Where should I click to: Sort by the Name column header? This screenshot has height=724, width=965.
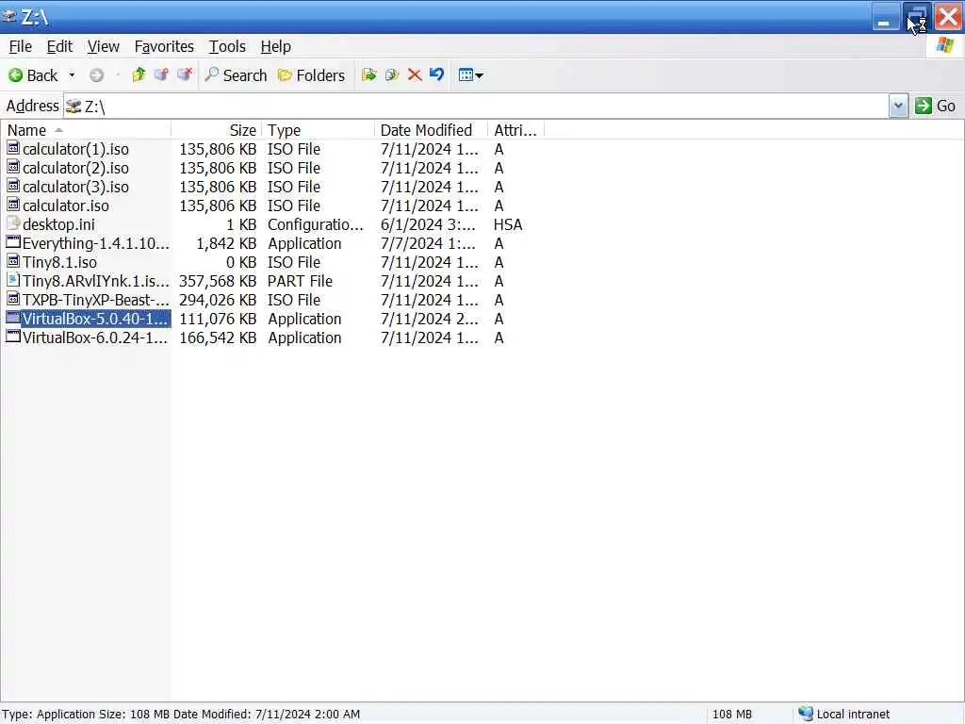86,130
